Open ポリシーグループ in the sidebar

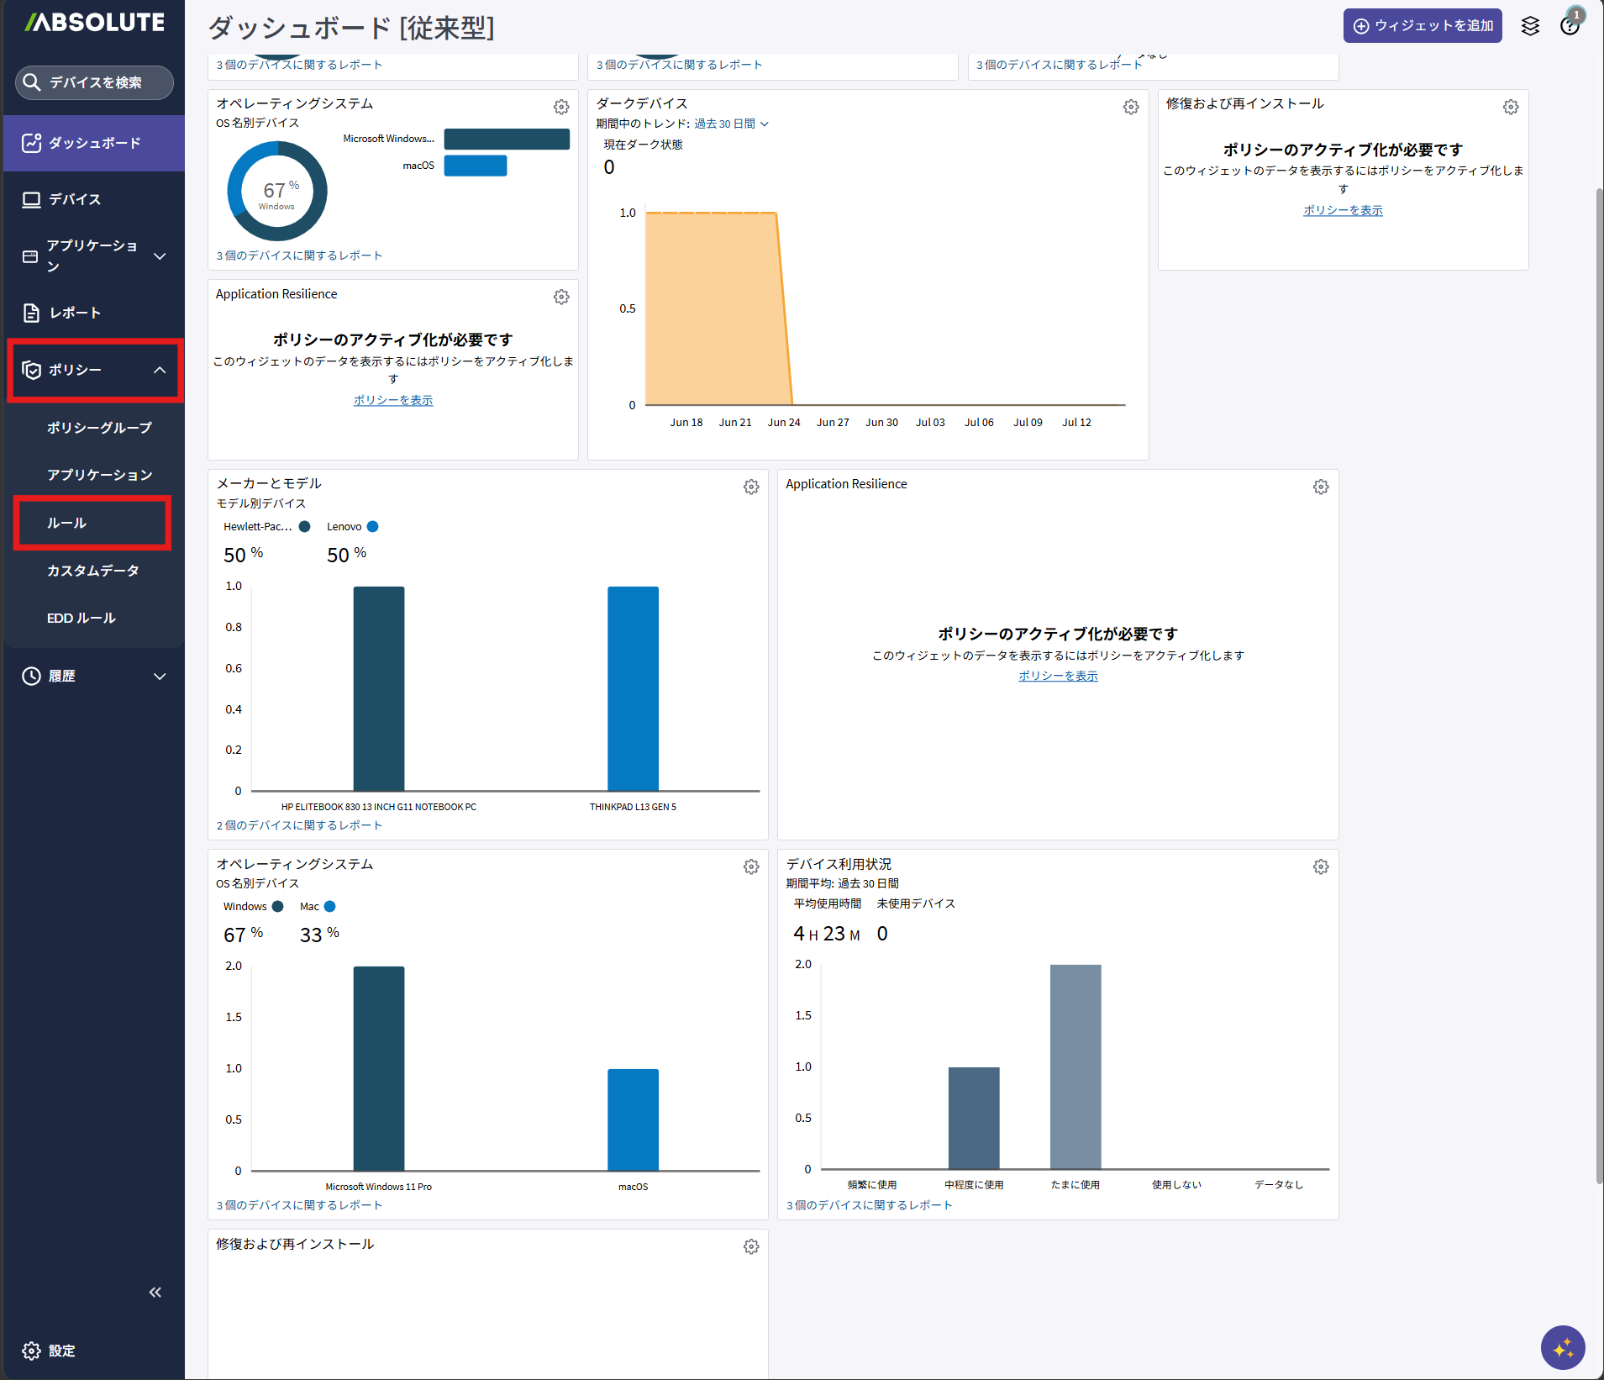pos(99,428)
